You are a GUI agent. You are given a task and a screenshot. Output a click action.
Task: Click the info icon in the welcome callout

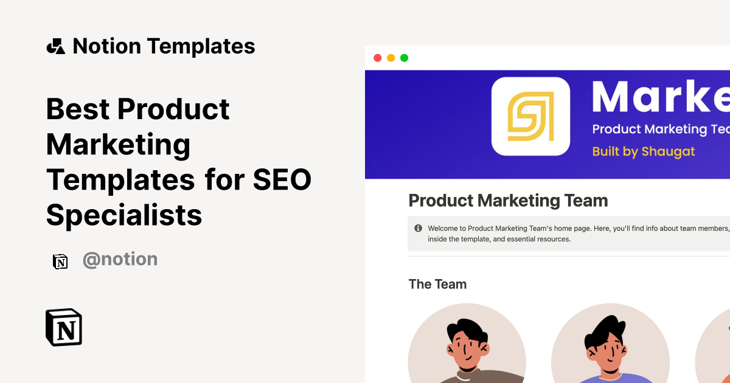pyautogui.click(x=418, y=229)
